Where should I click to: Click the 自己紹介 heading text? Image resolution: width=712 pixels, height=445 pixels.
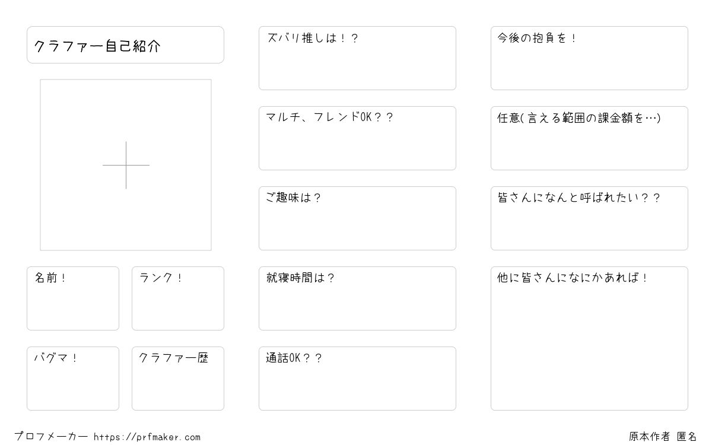click(x=132, y=46)
